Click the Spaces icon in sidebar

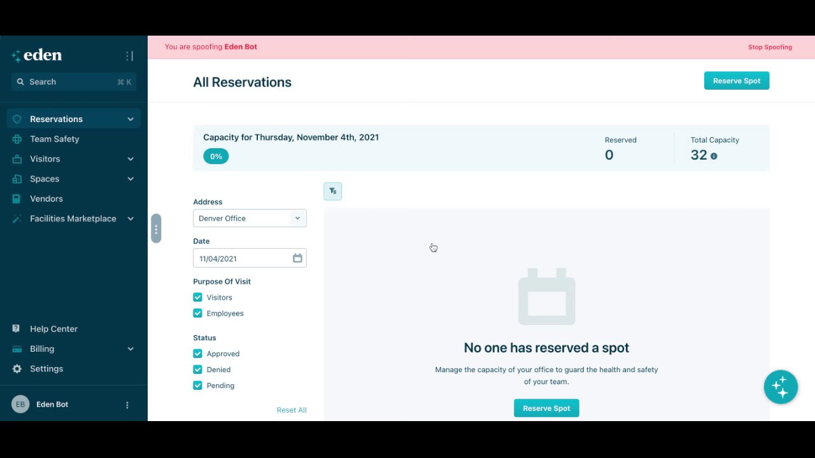(17, 179)
